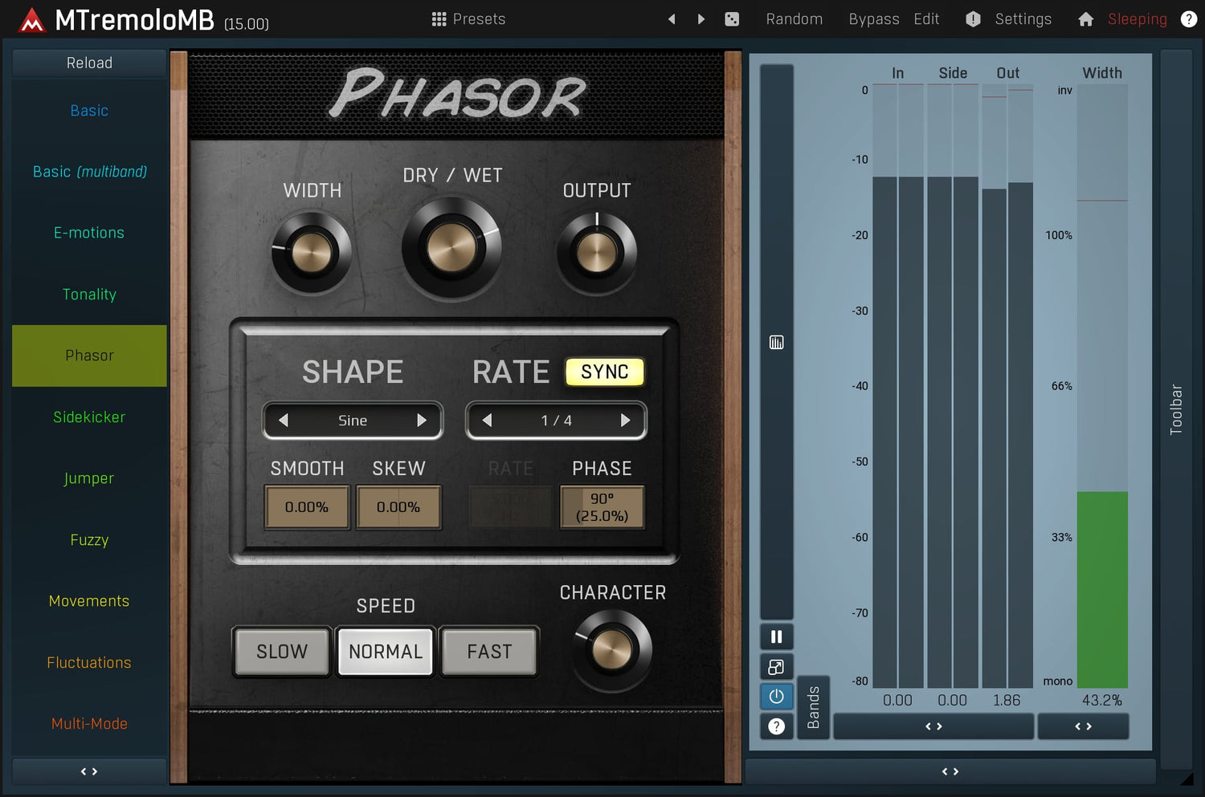
Task: Click the next preset arrow icon
Action: [x=701, y=19]
